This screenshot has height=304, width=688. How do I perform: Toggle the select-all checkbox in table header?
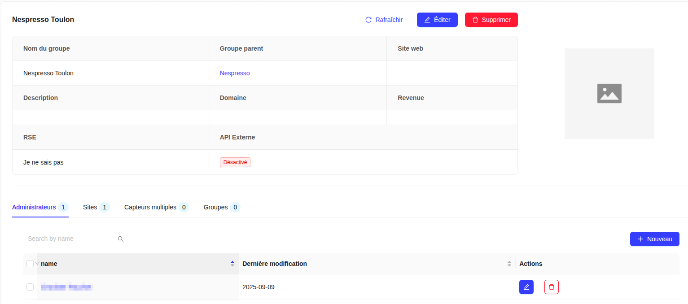[x=30, y=264]
